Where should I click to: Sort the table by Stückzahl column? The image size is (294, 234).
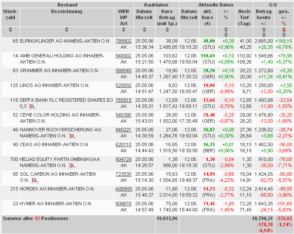coord(10,30)
